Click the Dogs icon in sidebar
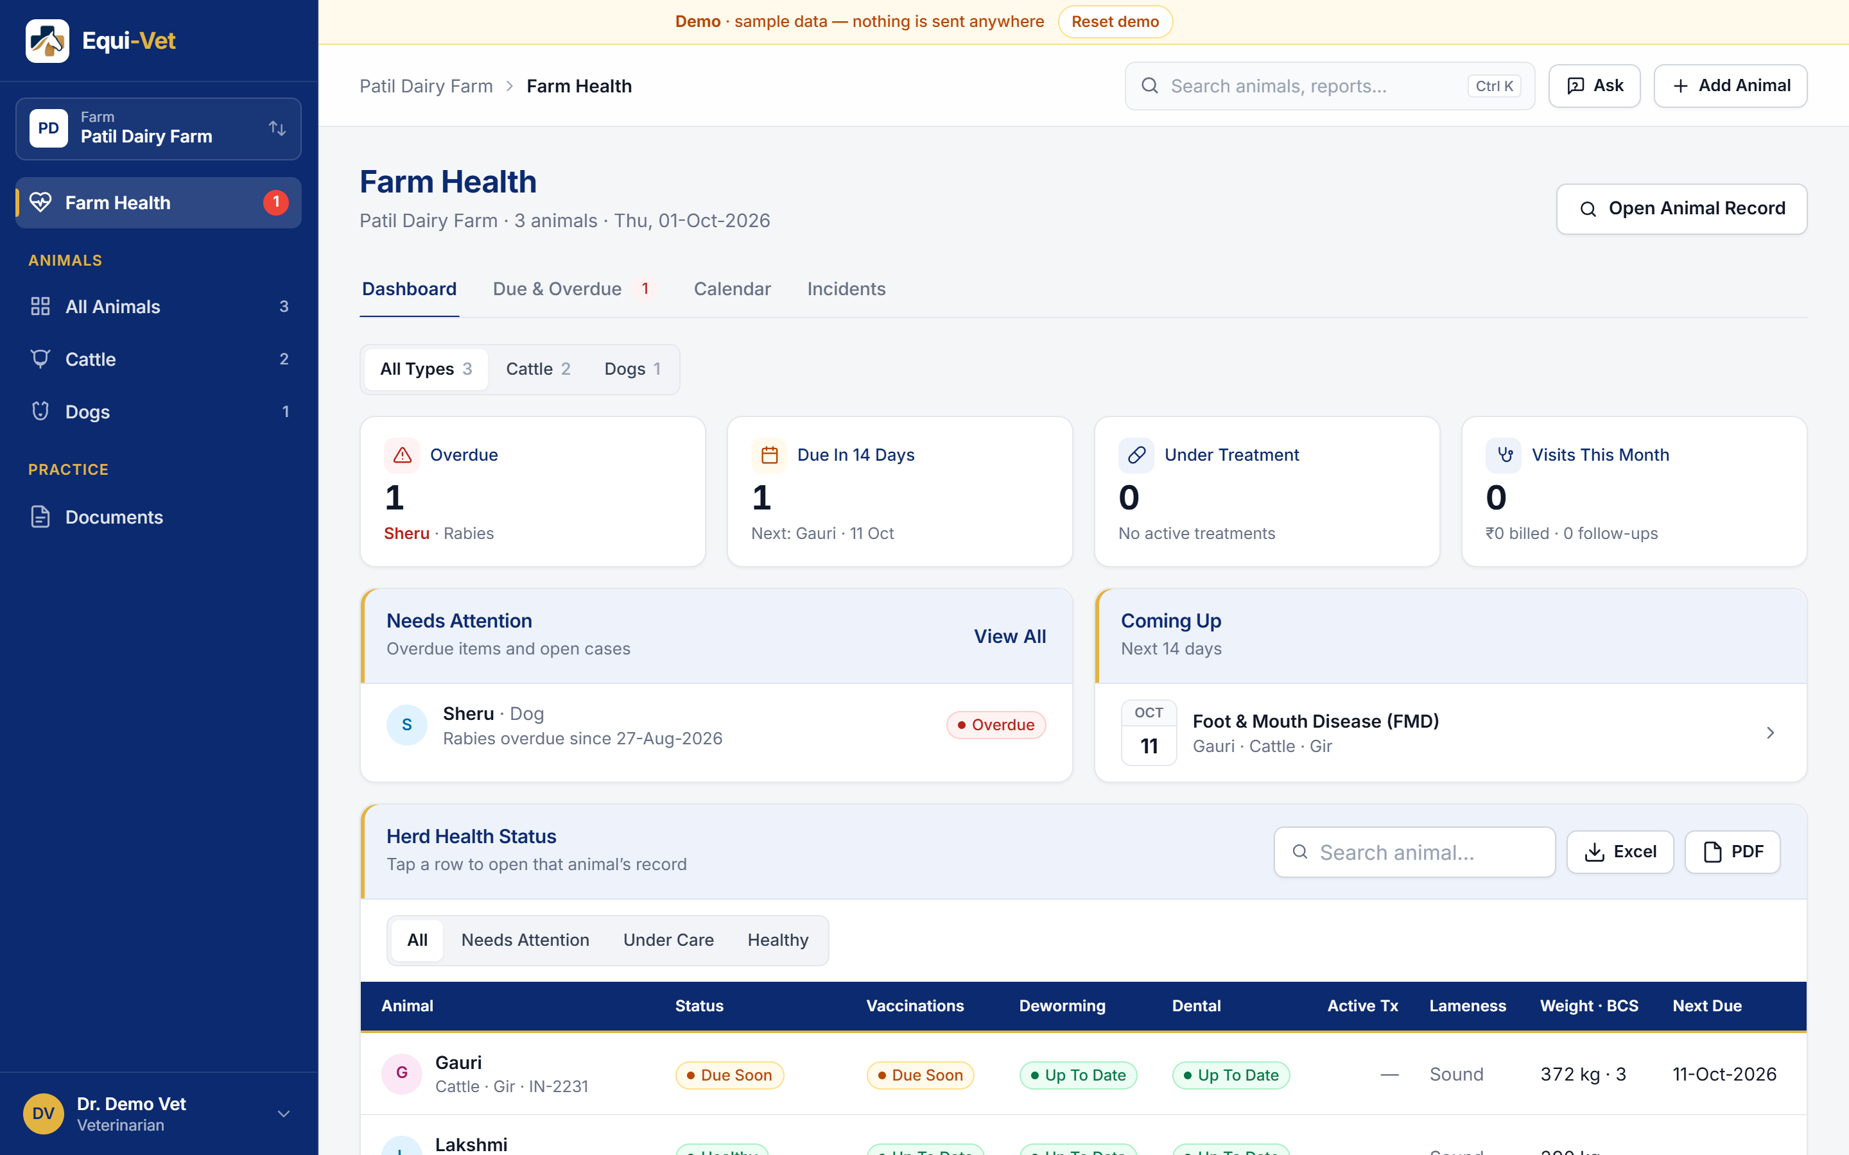This screenshot has height=1155, width=1849. pos(40,412)
